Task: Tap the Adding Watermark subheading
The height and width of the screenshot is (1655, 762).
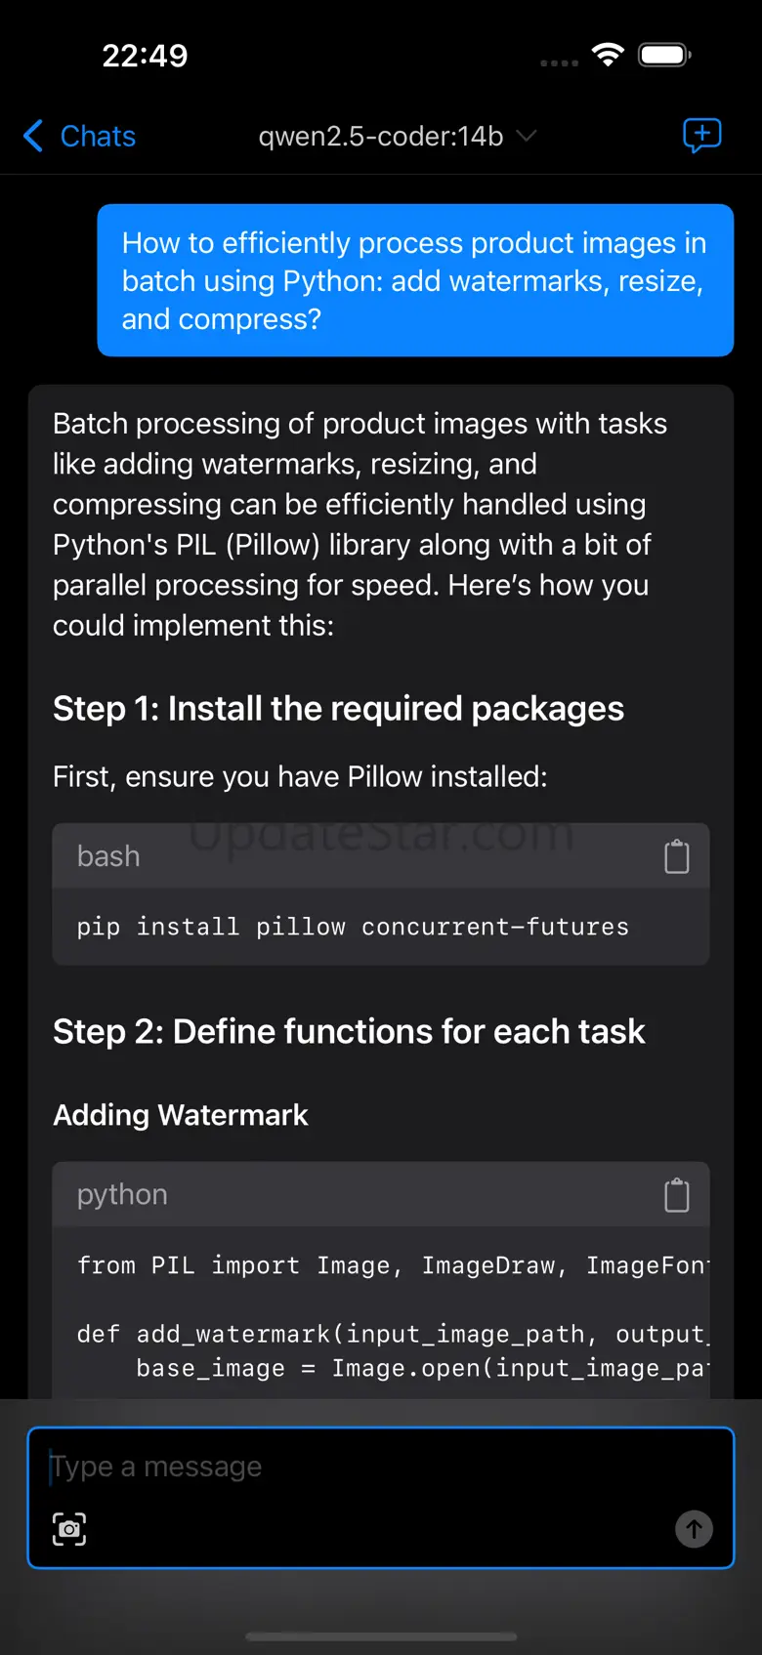Action: pyautogui.click(x=181, y=1115)
